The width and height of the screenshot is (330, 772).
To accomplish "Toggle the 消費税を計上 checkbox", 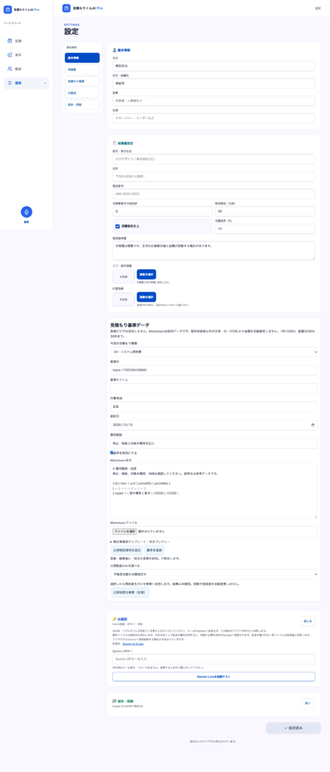I will (x=118, y=226).
